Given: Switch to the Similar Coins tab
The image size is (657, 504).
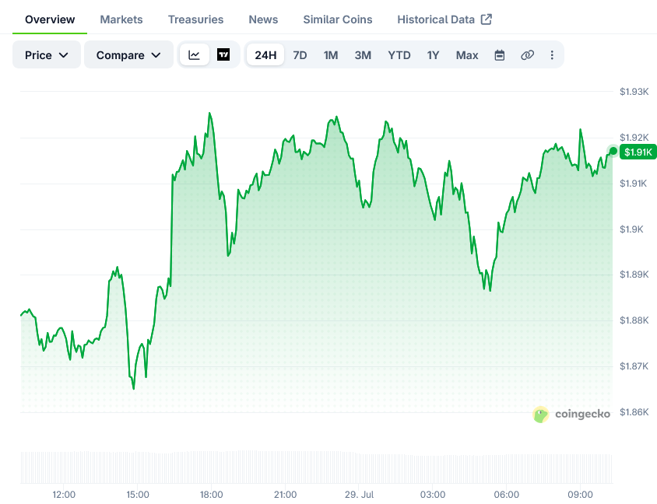Looking at the screenshot, I should pos(338,19).
